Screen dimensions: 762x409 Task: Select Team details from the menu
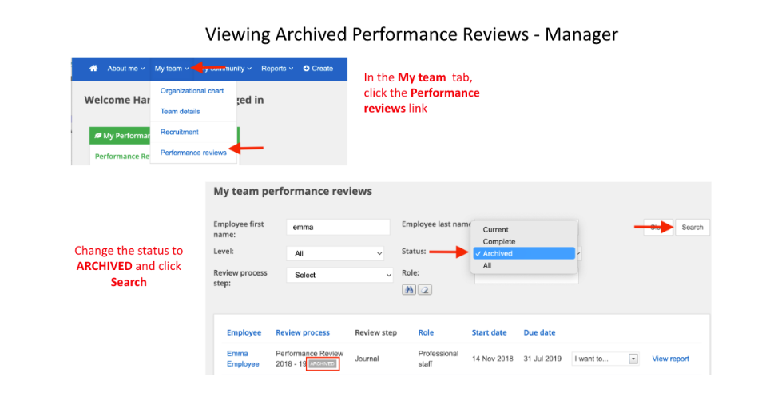tap(181, 111)
